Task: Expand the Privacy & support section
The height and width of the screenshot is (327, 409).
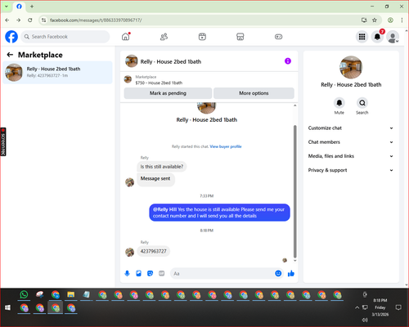Action: (x=351, y=170)
